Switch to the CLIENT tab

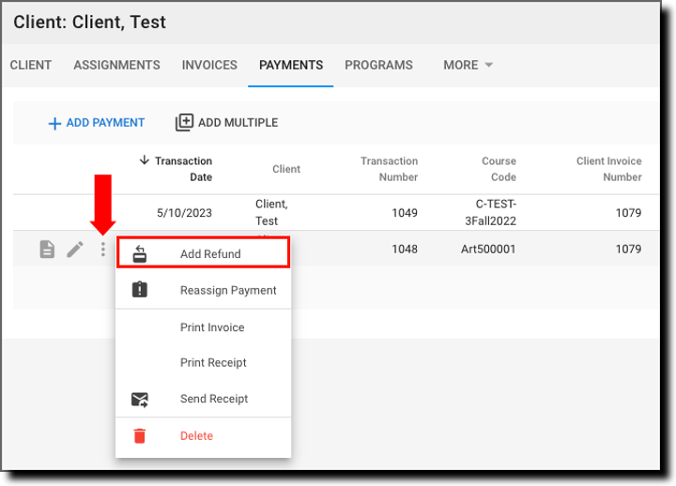point(31,66)
